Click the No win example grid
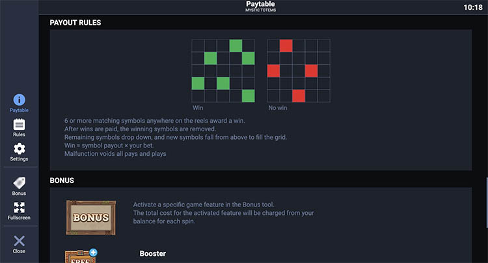 [x=298, y=70]
